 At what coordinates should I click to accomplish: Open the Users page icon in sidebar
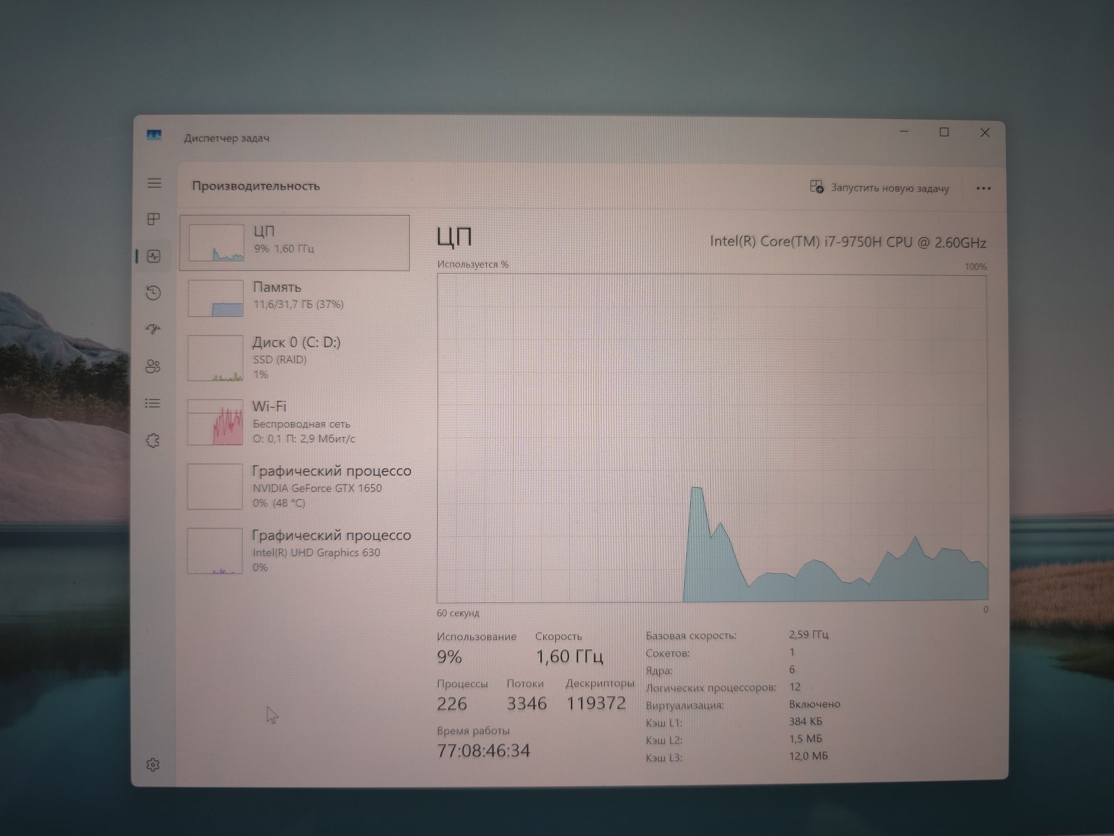point(153,366)
